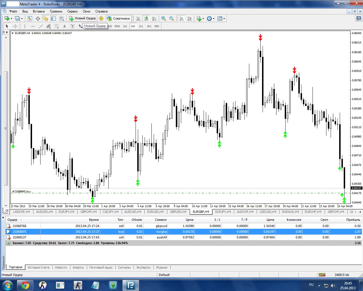The width and height of the screenshot is (363, 291).
Task: Select the D1 timeframe button
Action: tap(141, 26)
